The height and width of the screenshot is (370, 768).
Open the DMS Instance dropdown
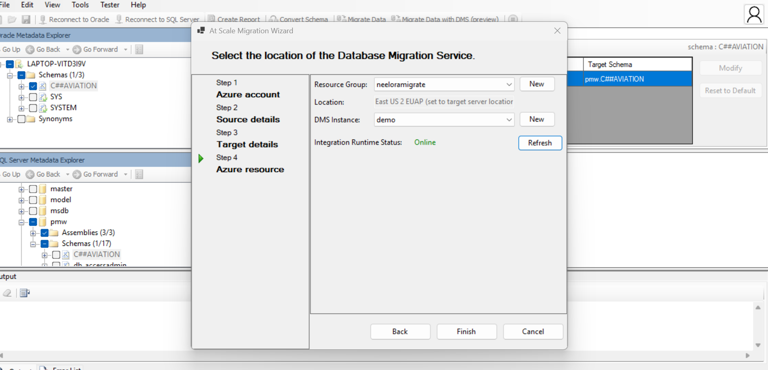tap(508, 120)
